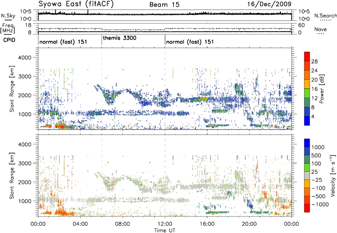The width and height of the screenshot is (337, 233).
Task: Click the '4000' range tick in power panel
Action: (x=25, y=58)
